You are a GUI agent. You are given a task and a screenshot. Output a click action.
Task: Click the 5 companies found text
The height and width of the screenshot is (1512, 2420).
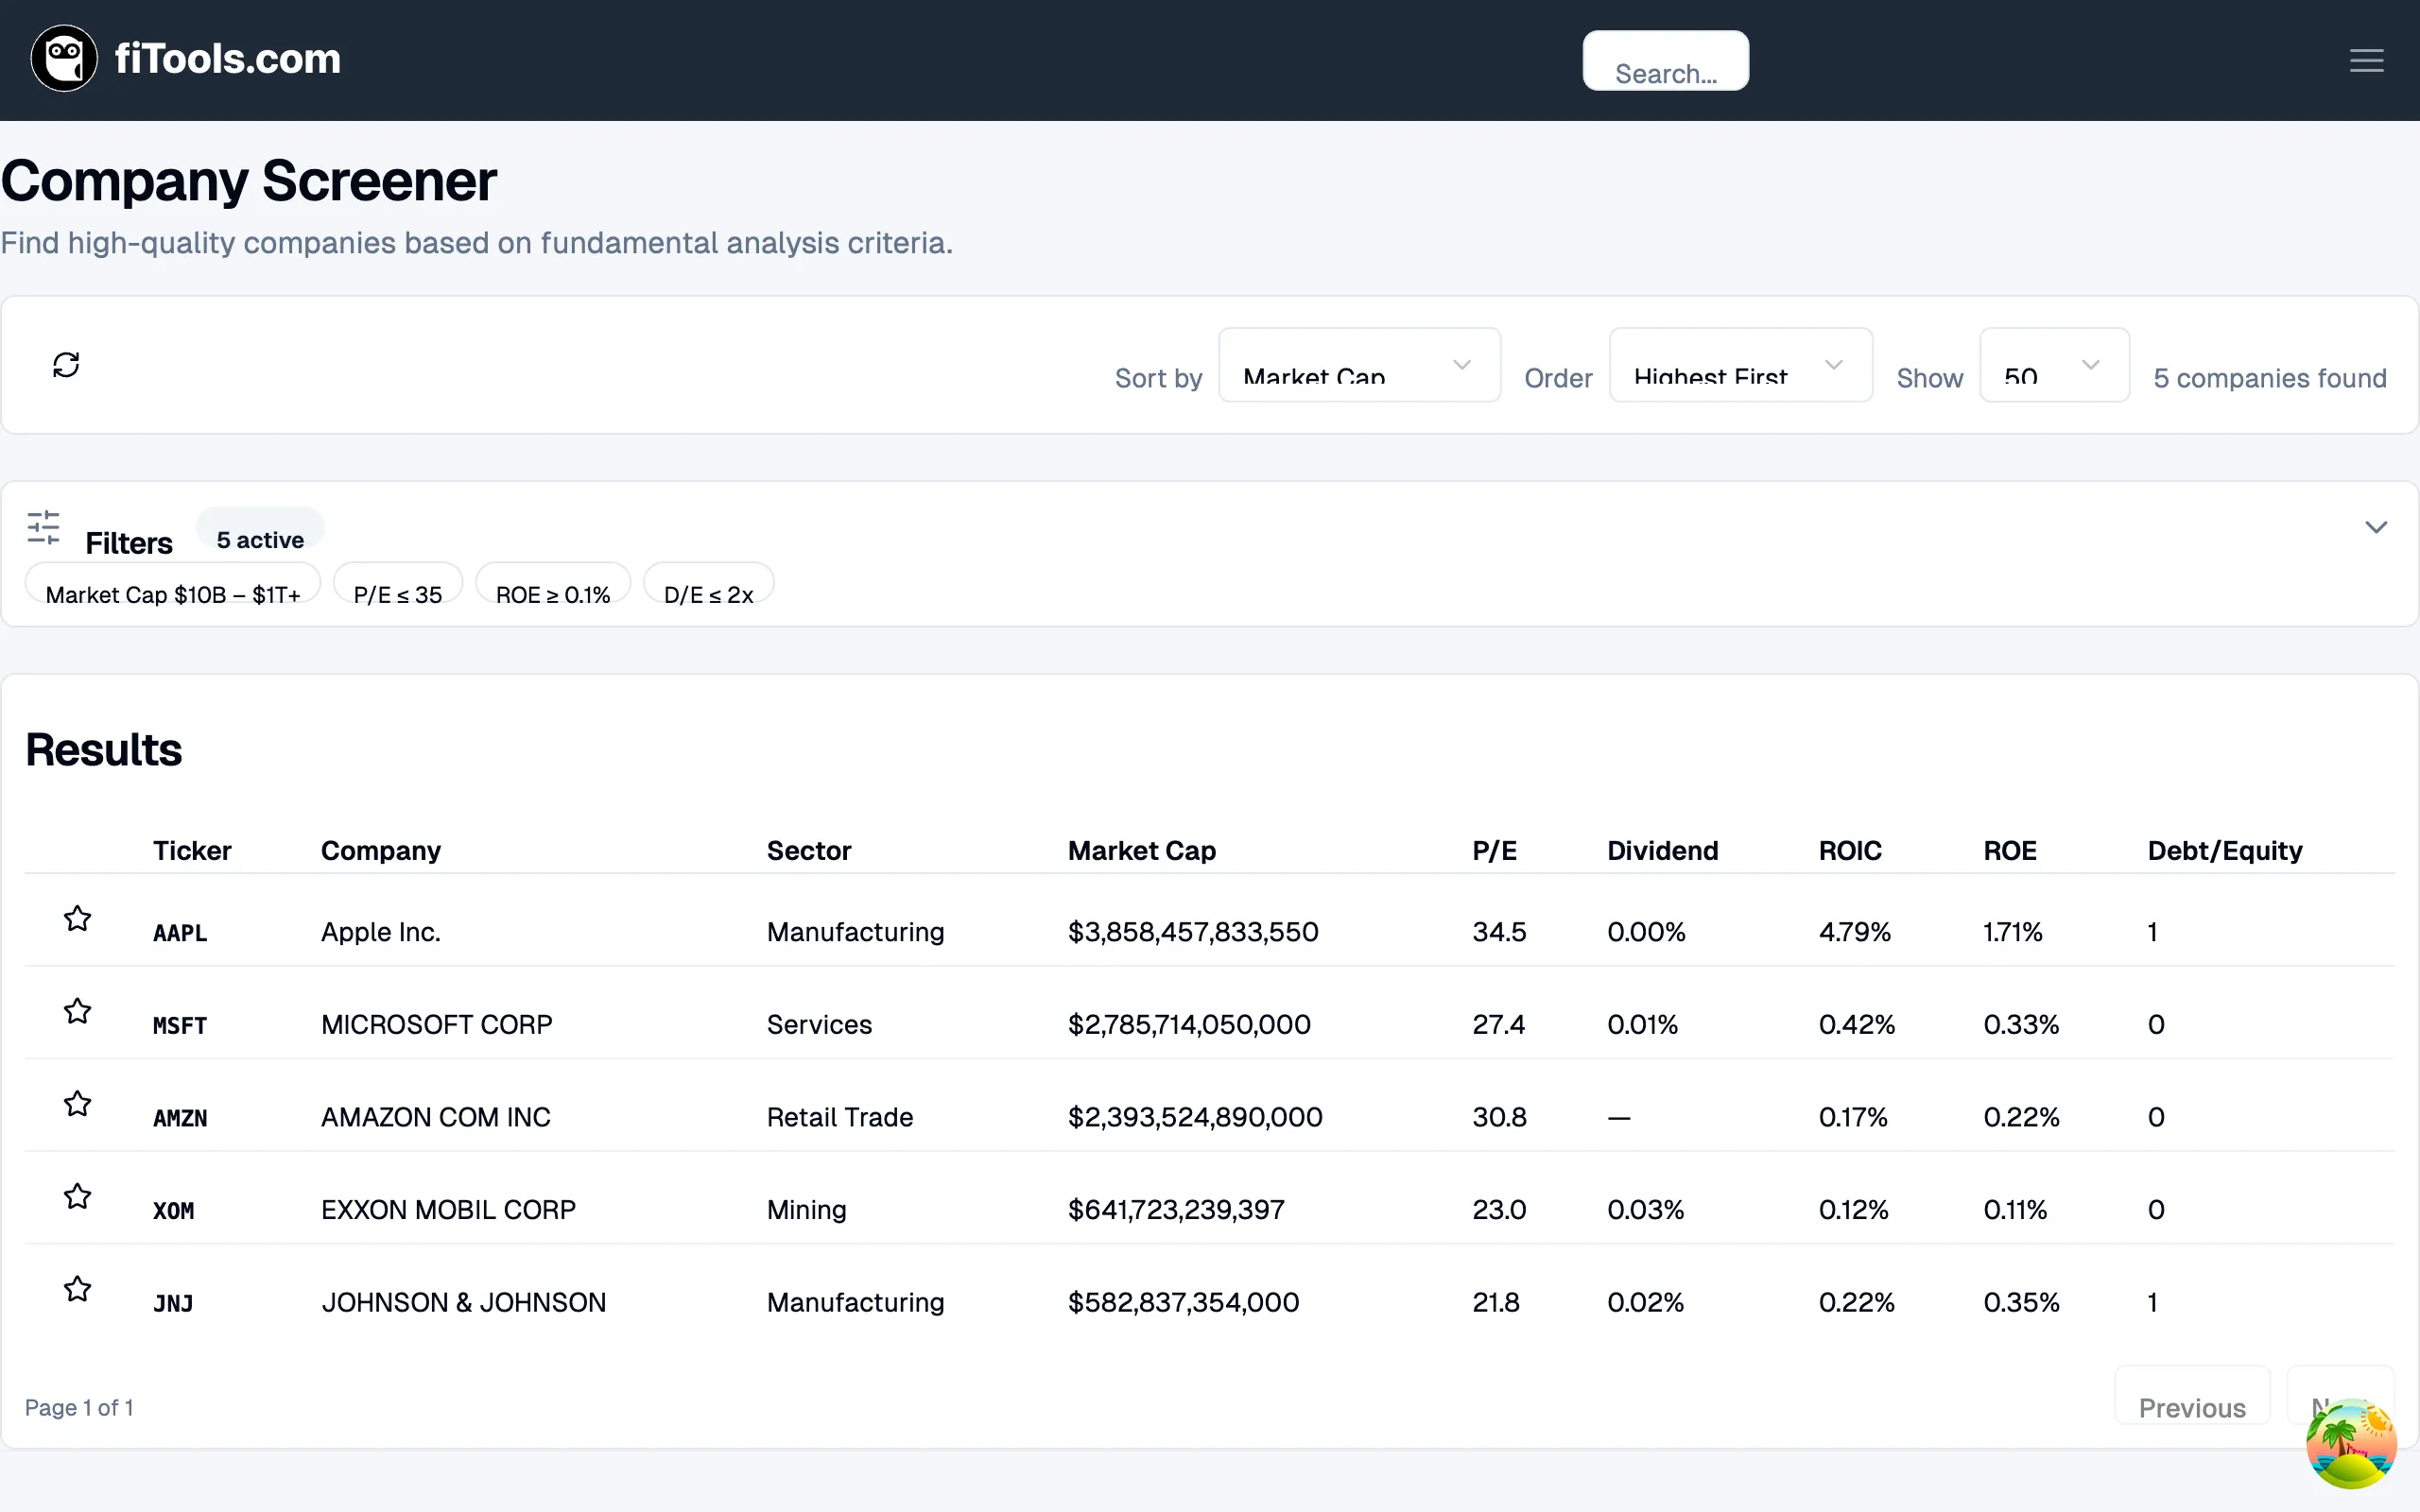click(2270, 378)
